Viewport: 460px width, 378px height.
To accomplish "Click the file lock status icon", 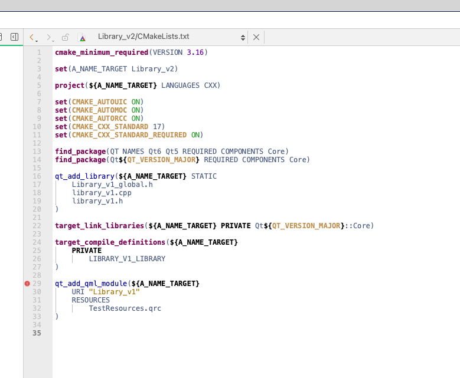I will pos(66,37).
